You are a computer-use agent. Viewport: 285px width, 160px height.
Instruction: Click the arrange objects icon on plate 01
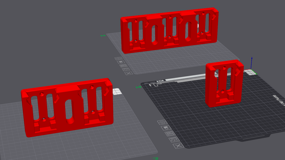click(170, 134)
